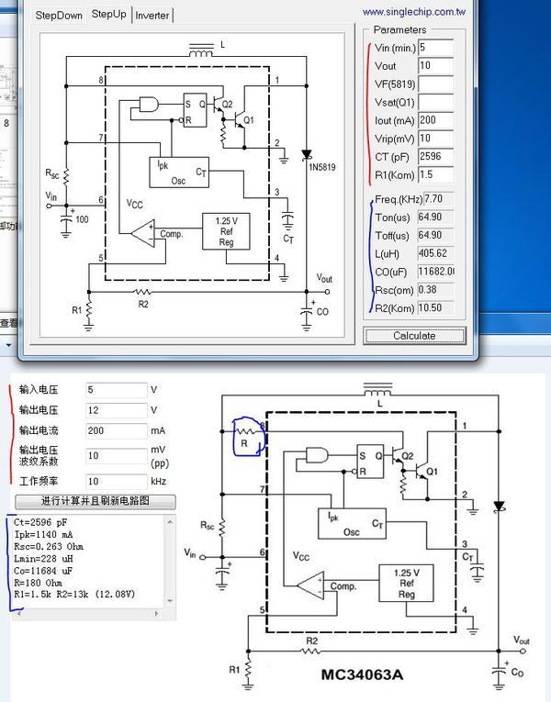
Task: Click the Vrip(mV) field
Action: coord(435,139)
